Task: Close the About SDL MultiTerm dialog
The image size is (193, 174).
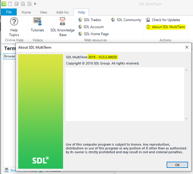Action: click(187, 47)
